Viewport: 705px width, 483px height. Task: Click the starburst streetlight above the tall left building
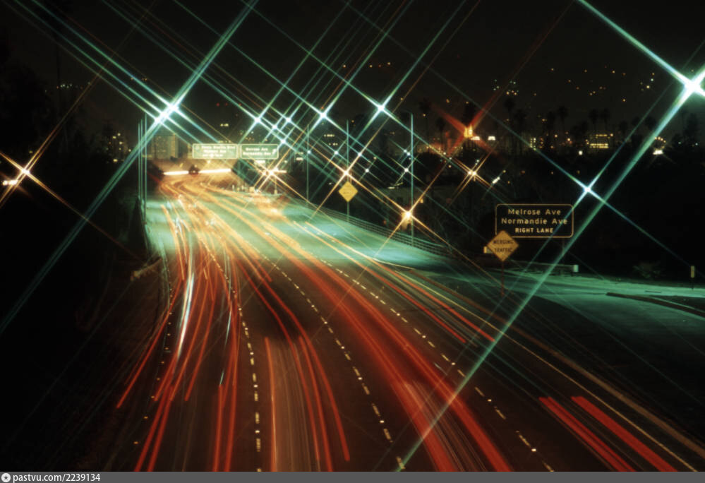(167, 111)
